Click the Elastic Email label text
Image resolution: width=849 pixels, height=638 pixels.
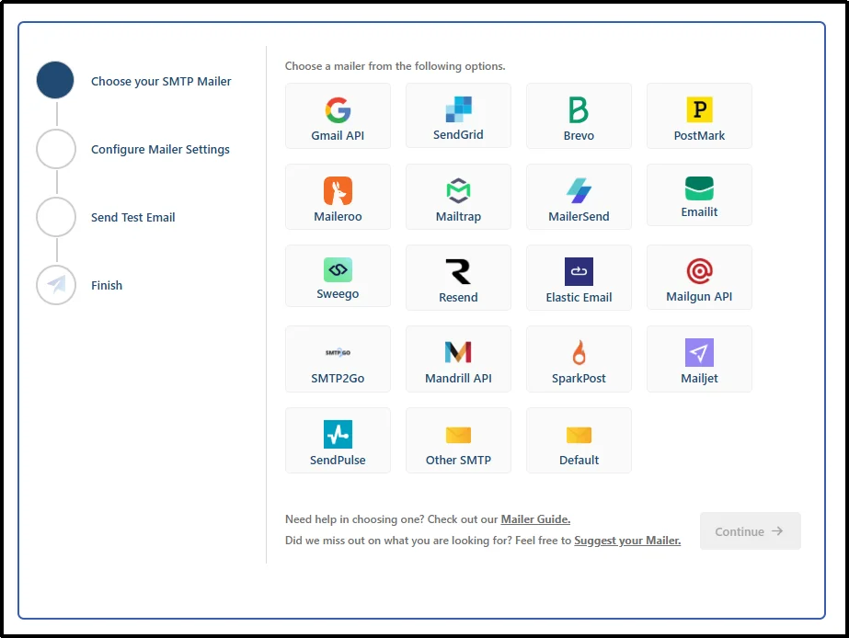coord(579,297)
